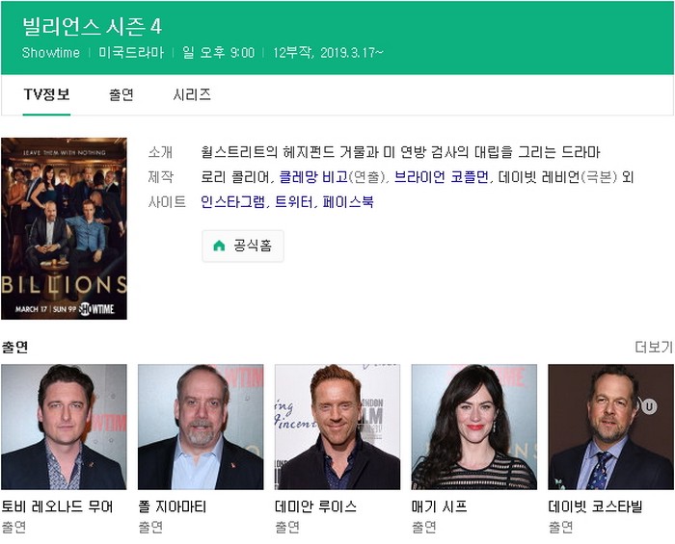
Task: Visit the 트위터 link
Action: coord(294,201)
